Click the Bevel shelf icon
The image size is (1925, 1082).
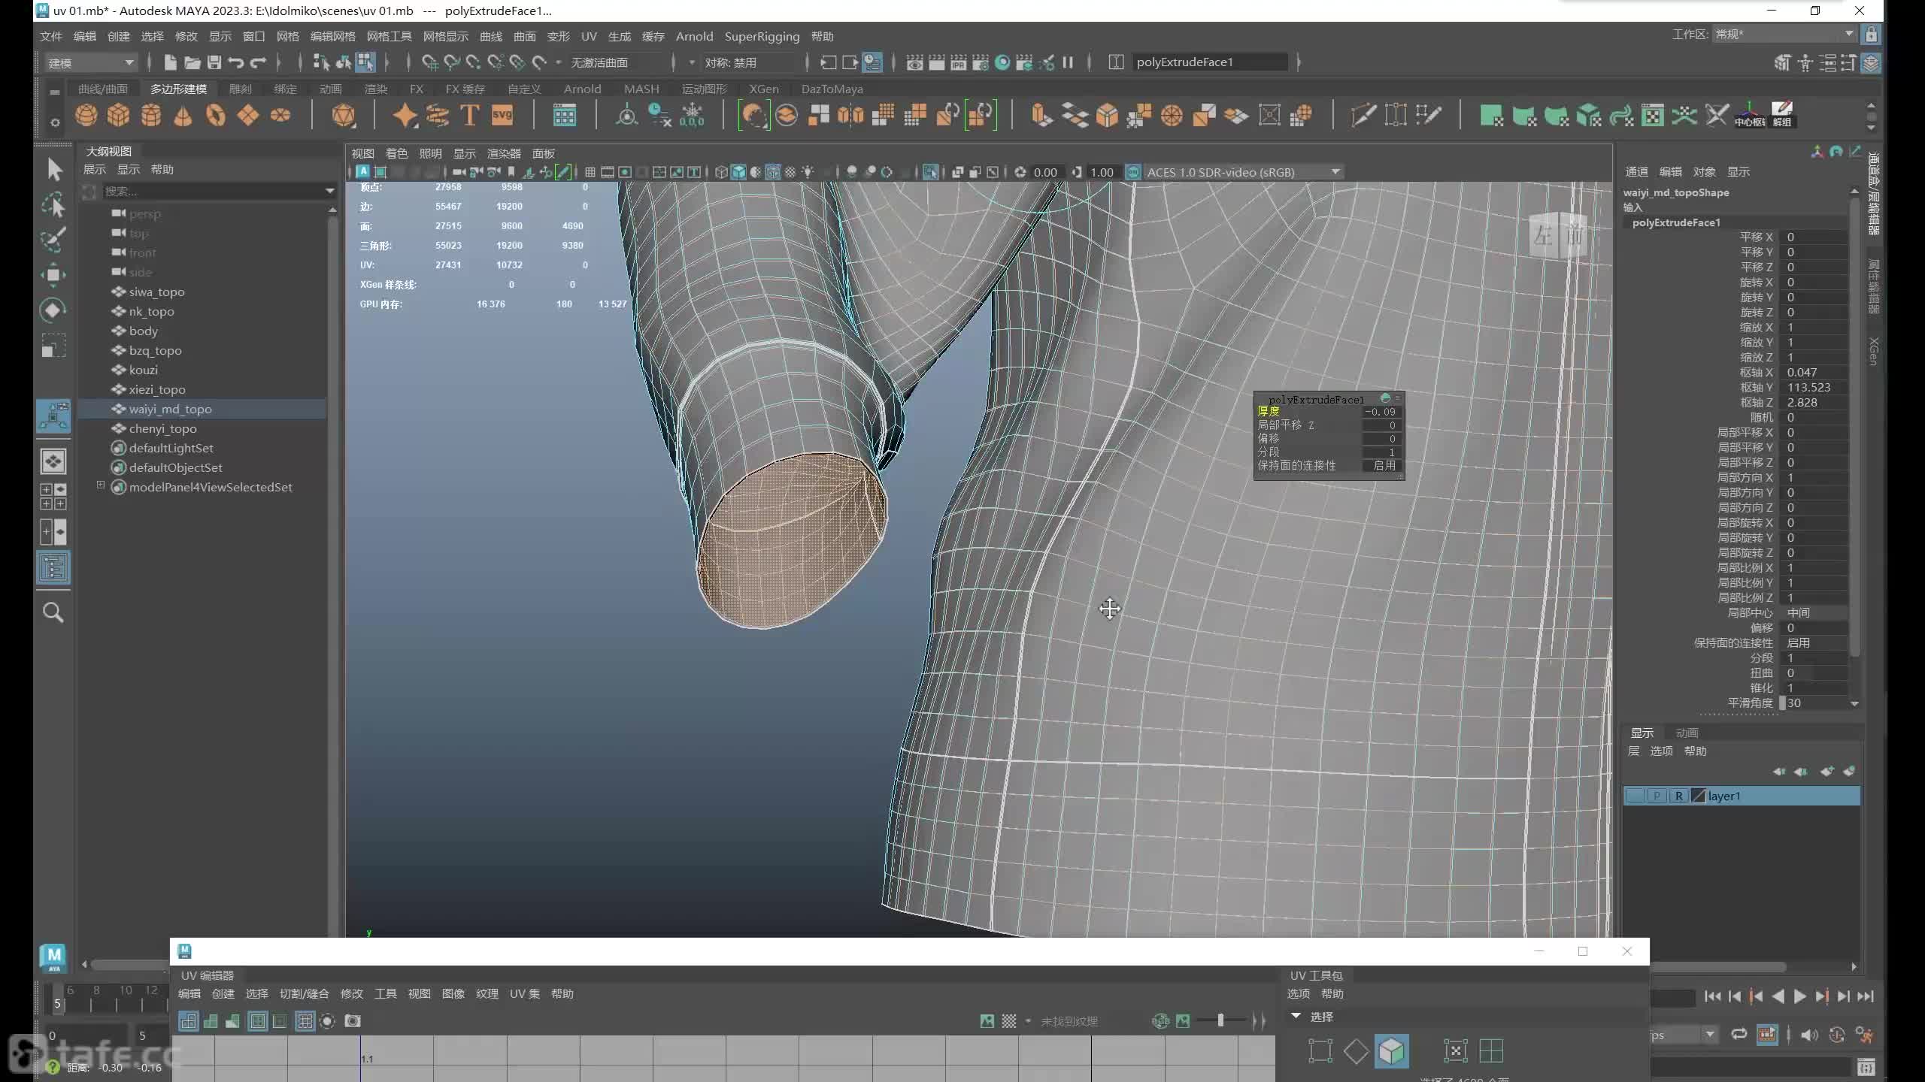click(x=1107, y=115)
